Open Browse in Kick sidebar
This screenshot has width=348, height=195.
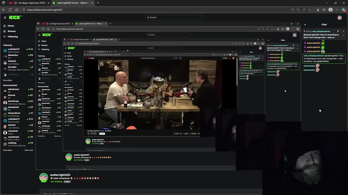[12, 31]
